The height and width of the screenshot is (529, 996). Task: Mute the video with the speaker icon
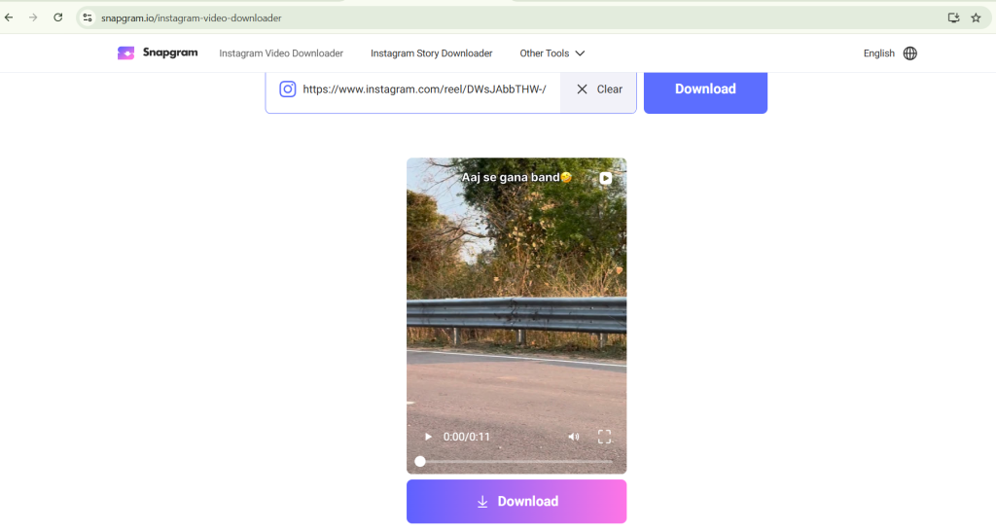(573, 437)
